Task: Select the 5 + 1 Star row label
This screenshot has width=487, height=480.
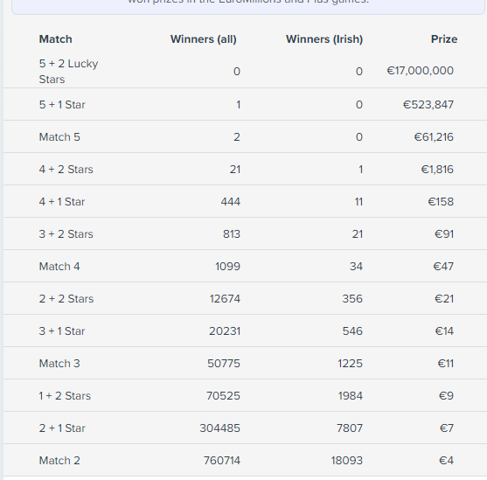Action: point(62,105)
